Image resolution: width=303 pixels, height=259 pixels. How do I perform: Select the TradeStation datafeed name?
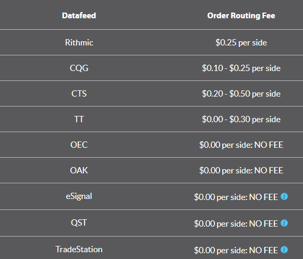point(79,249)
